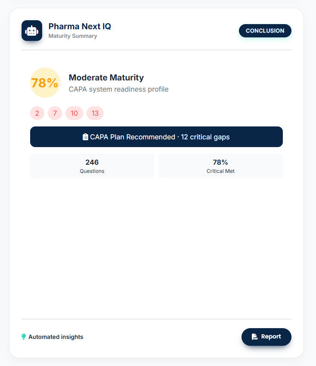
Task: Expand the CAPA Plan Recommended banner
Action: 156,137
